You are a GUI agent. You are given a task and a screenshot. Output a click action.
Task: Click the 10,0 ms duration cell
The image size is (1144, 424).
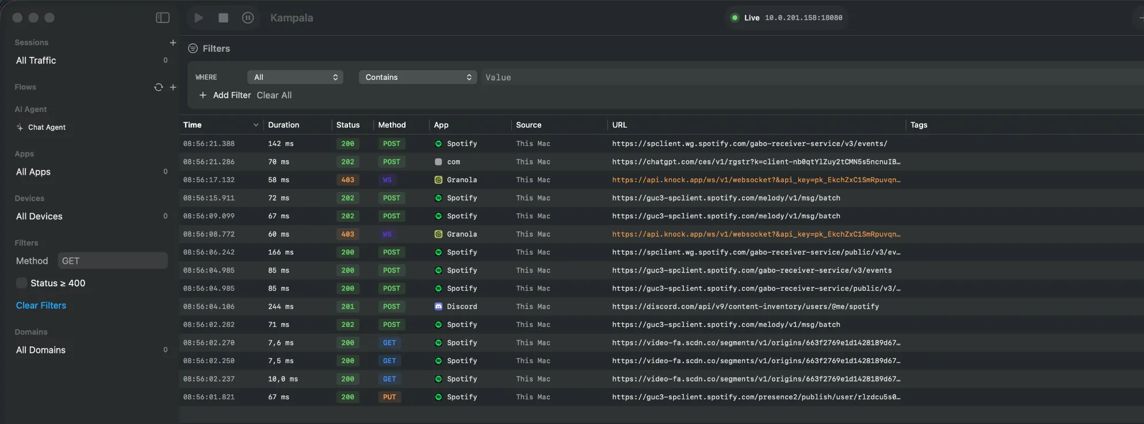[283, 379]
